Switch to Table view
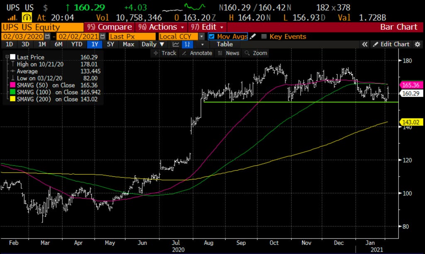Image resolution: width=425 pixels, height=254 pixels. click(225, 44)
